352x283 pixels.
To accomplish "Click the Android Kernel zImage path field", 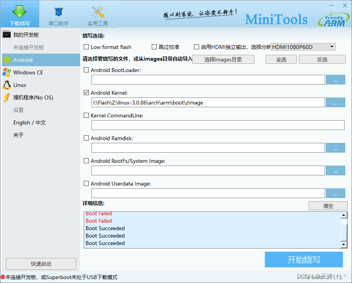I will tap(208, 103).
